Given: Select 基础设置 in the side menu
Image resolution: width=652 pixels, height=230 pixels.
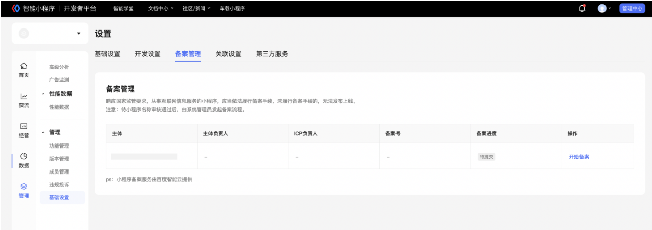Looking at the screenshot, I should (x=62, y=197).
